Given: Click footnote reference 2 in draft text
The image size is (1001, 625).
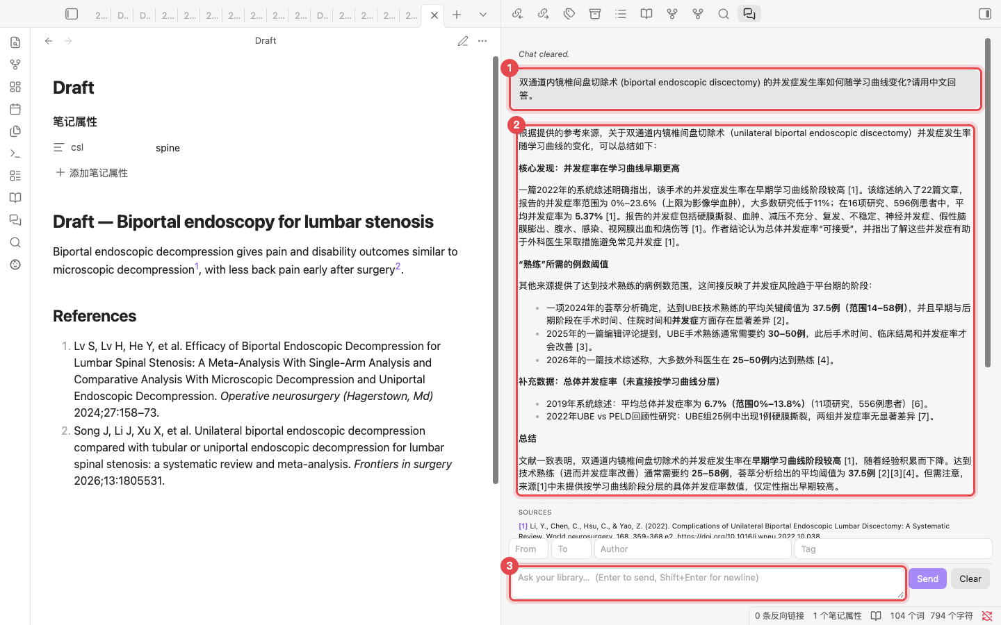Looking at the screenshot, I should 398,266.
